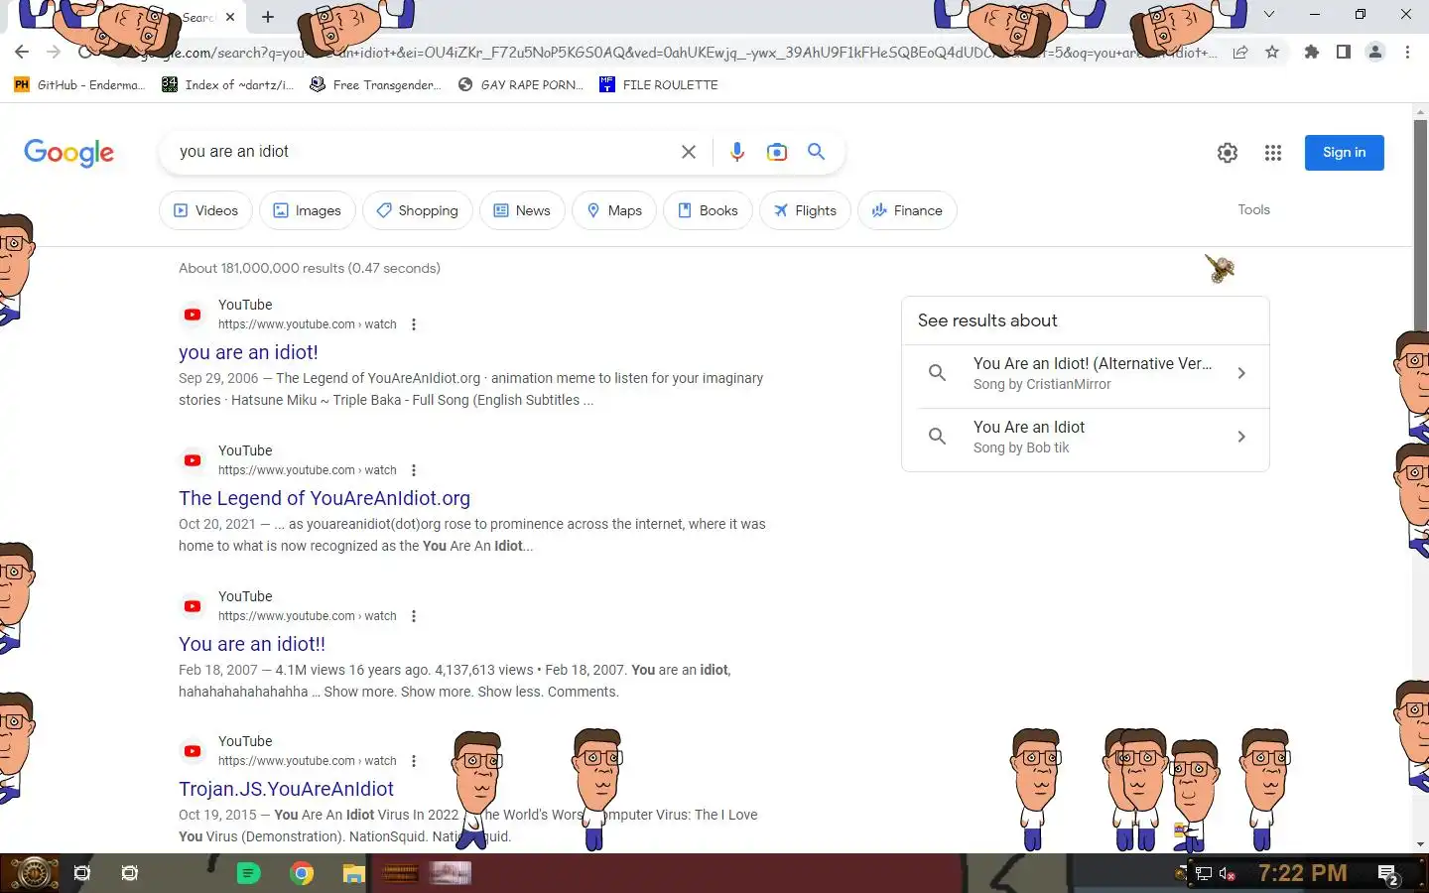Click the Sign in button
The width and height of the screenshot is (1429, 893).
[x=1344, y=153]
